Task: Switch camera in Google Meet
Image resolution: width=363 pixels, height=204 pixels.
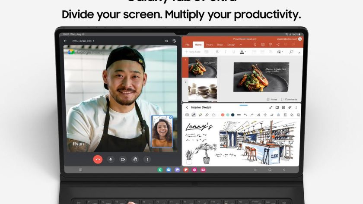Action: click(174, 41)
